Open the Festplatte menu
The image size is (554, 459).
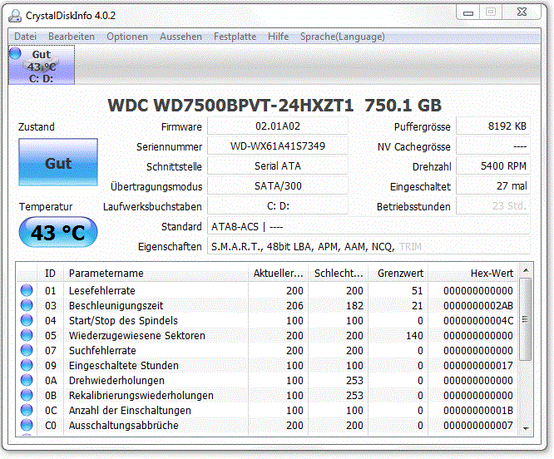coord(235,37)
